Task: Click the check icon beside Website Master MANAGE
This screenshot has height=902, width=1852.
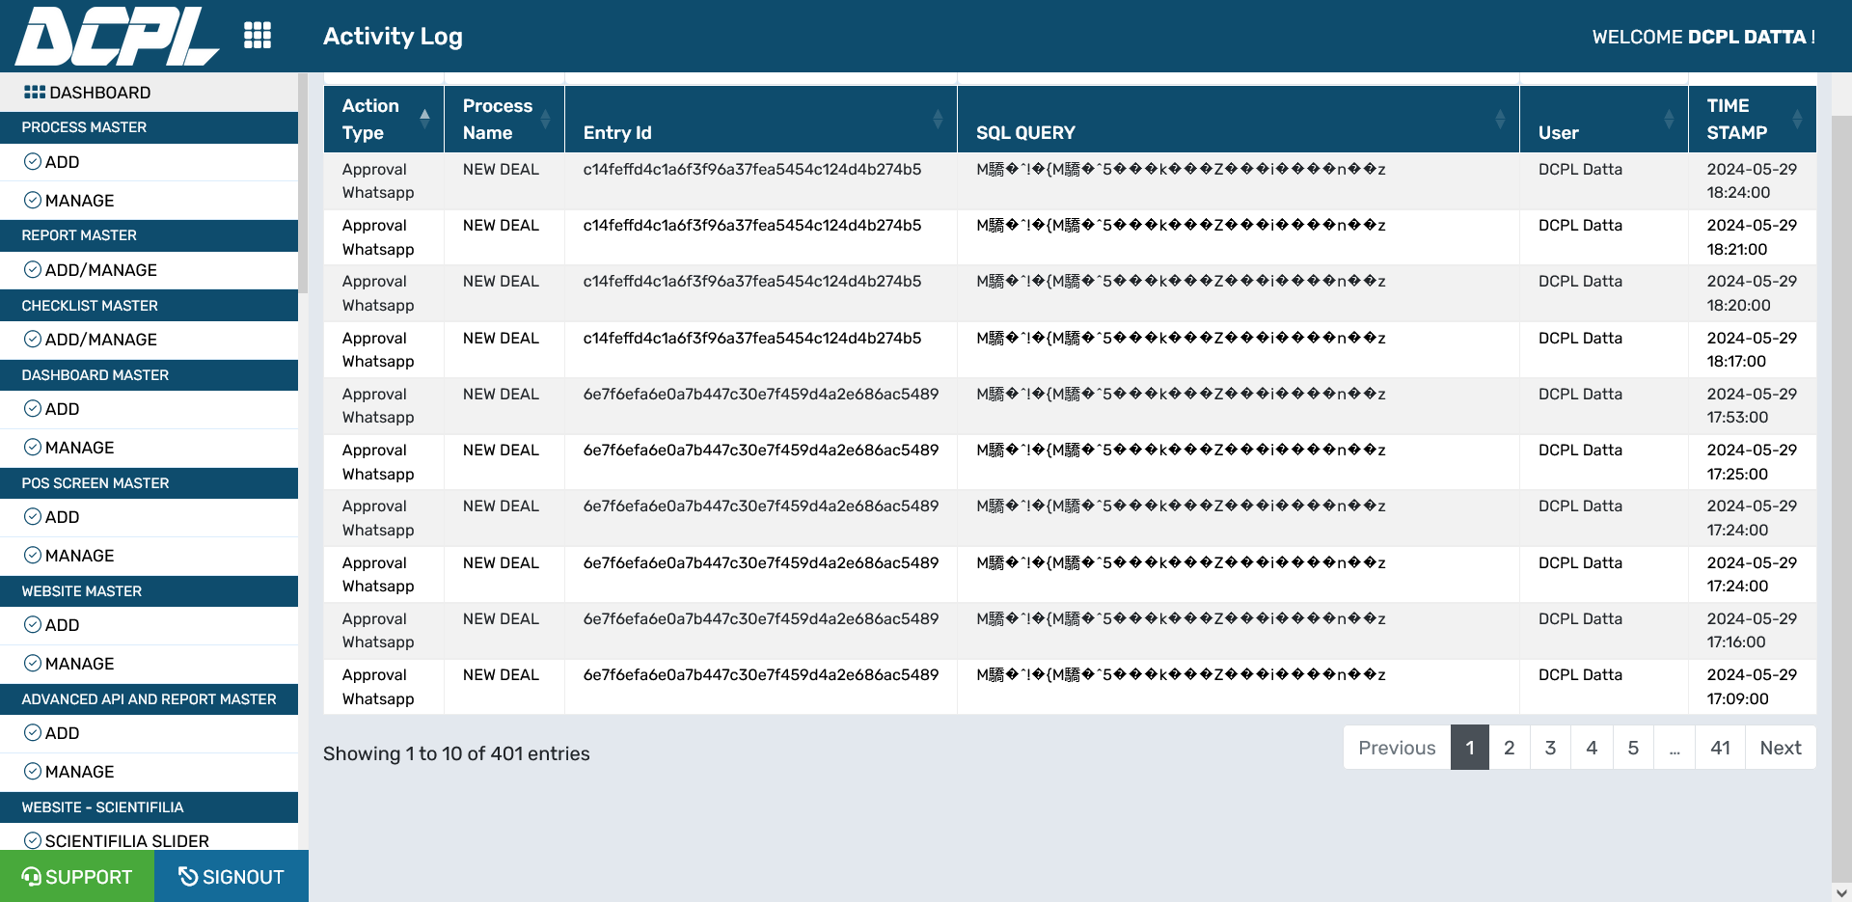Action: pos(33,664)
